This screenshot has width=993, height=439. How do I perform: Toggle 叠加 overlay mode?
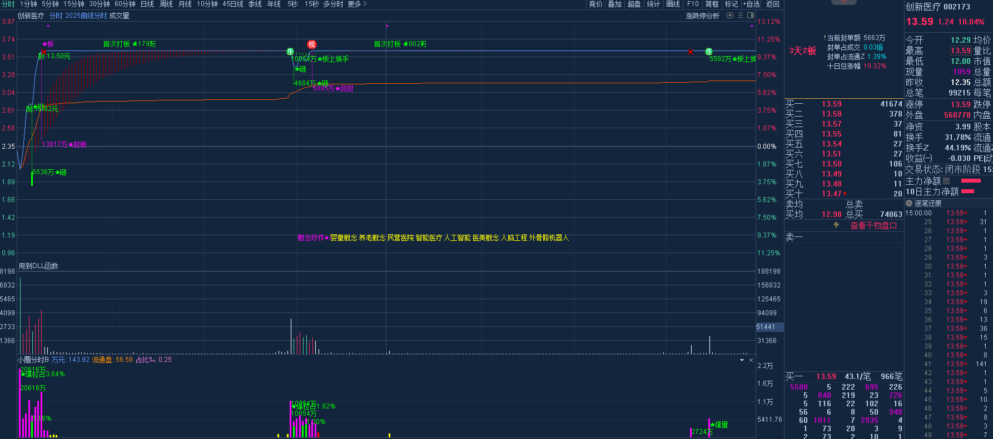pyautogui.click(x=614, y=4)
